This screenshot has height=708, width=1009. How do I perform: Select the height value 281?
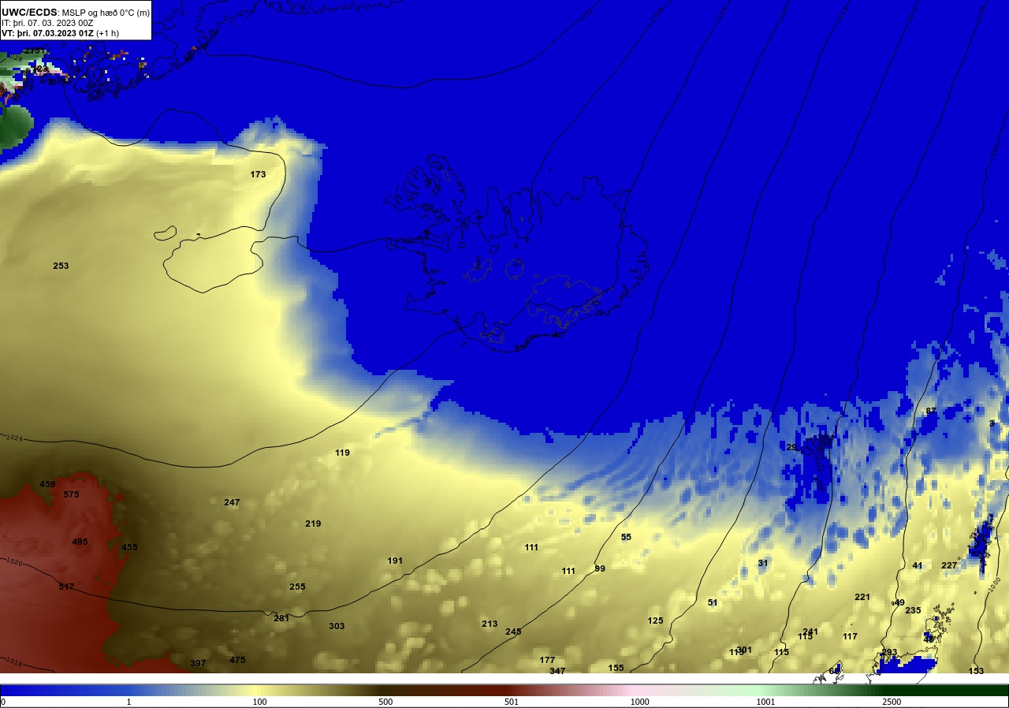pos(281,618)
